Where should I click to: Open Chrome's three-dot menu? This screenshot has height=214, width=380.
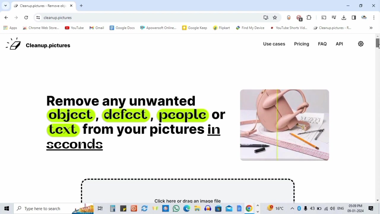pos(374,18)
